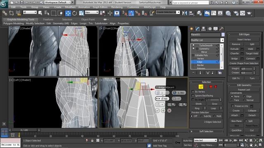Enable the By Angle checkbox
Image resolution: width=264 pixels, height=148 pixels.
[193, 99]
